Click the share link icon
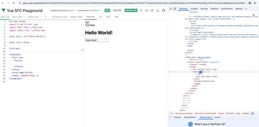 pos(146,10)
